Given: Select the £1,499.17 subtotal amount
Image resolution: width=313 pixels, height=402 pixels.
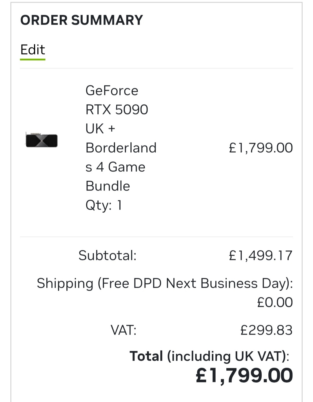Looking at the screenshot, I should tap(261, 256).
